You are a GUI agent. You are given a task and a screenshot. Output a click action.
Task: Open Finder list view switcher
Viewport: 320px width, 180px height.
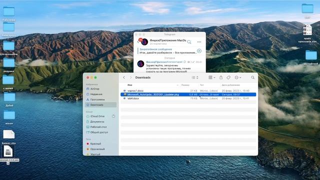point(195,77)
